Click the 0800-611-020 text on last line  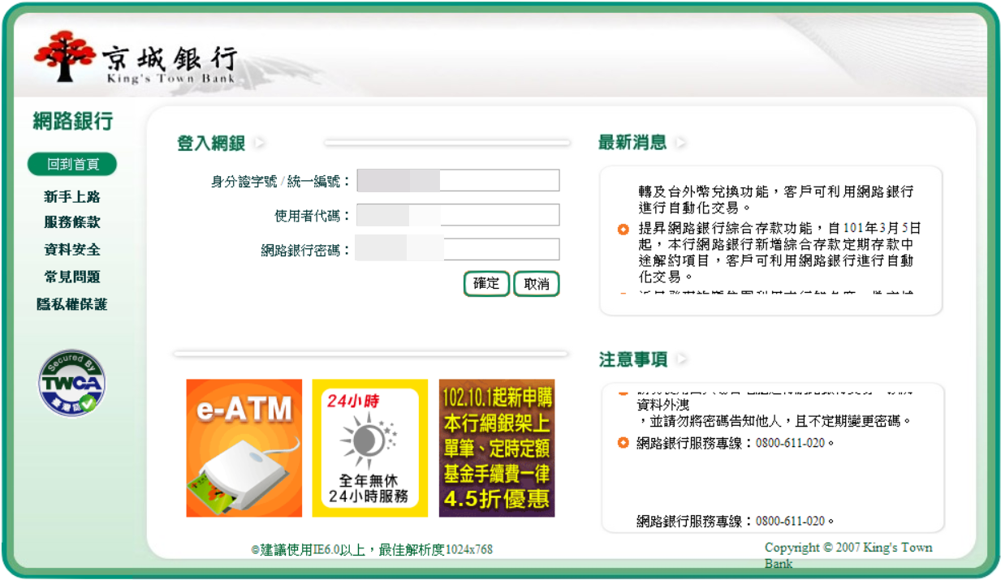[790, 522]
